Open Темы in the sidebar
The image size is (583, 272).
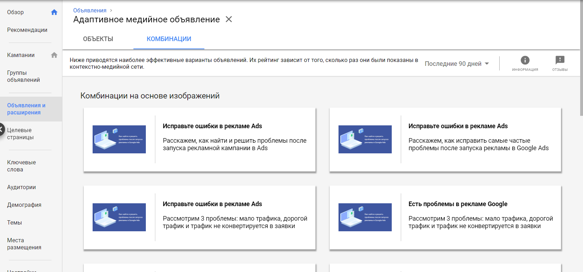click(15, 223)
